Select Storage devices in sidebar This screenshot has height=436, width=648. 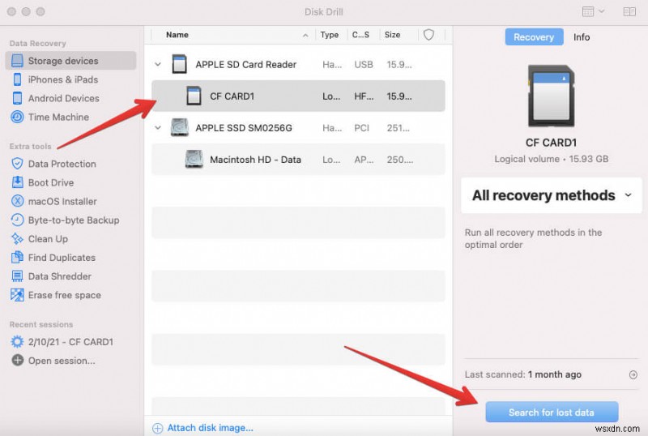[70, 61]
